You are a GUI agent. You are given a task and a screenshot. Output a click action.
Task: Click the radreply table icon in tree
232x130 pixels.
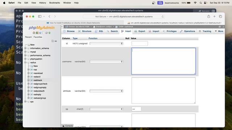pyautogui.click(x=32, y=95)
